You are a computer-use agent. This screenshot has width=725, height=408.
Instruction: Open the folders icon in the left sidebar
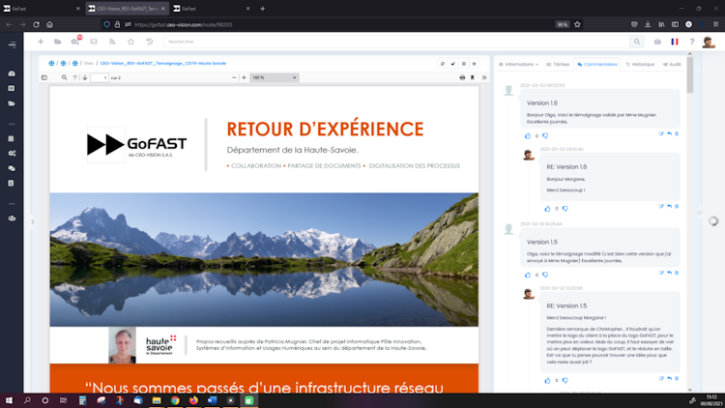(x=12, y=103)
